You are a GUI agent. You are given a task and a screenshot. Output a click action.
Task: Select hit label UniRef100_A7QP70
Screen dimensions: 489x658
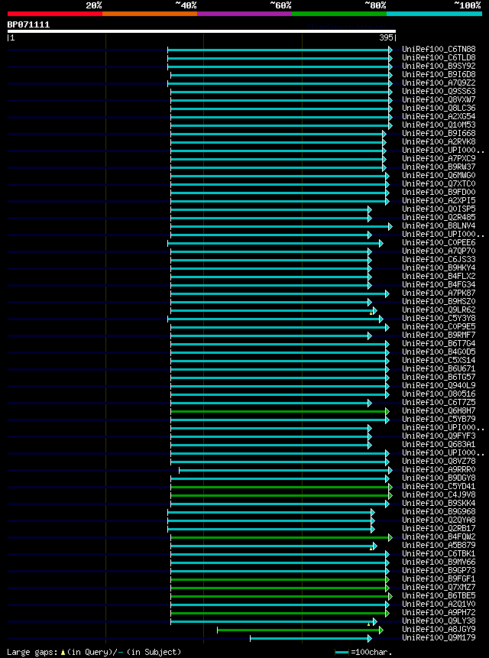439,251
